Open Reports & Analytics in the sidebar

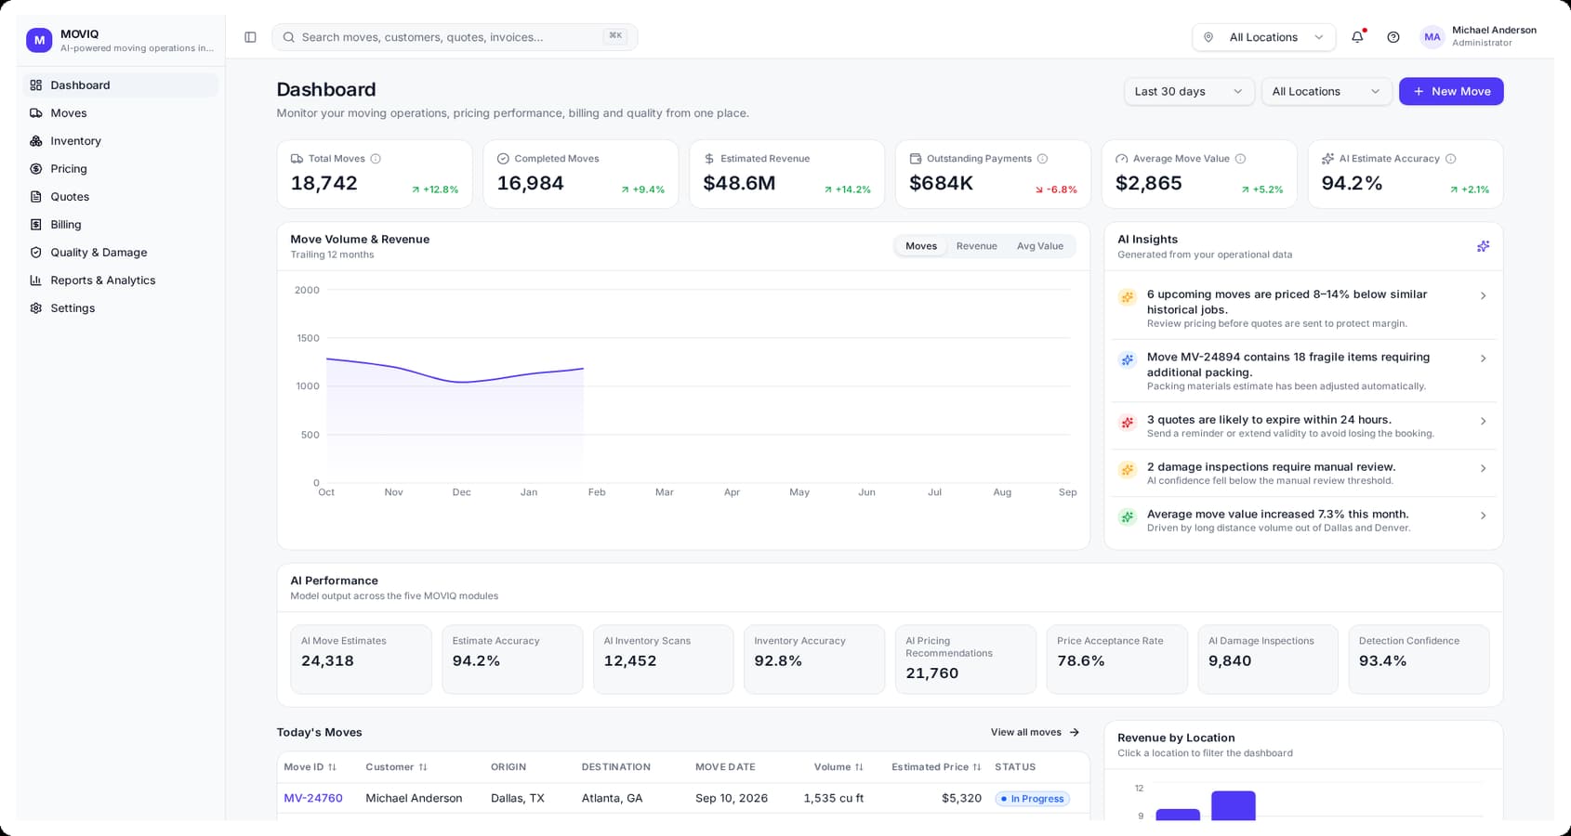[121, 281]
